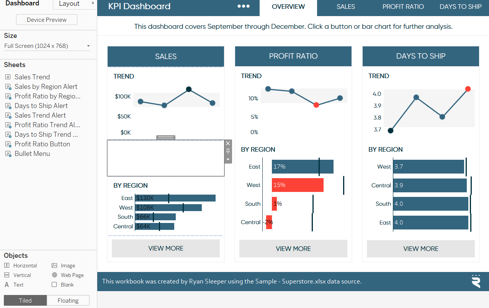This screenshot has width=489, height=308.
Task: Click VIEW MORE under the Sales card
Action: tap(166, 248)
